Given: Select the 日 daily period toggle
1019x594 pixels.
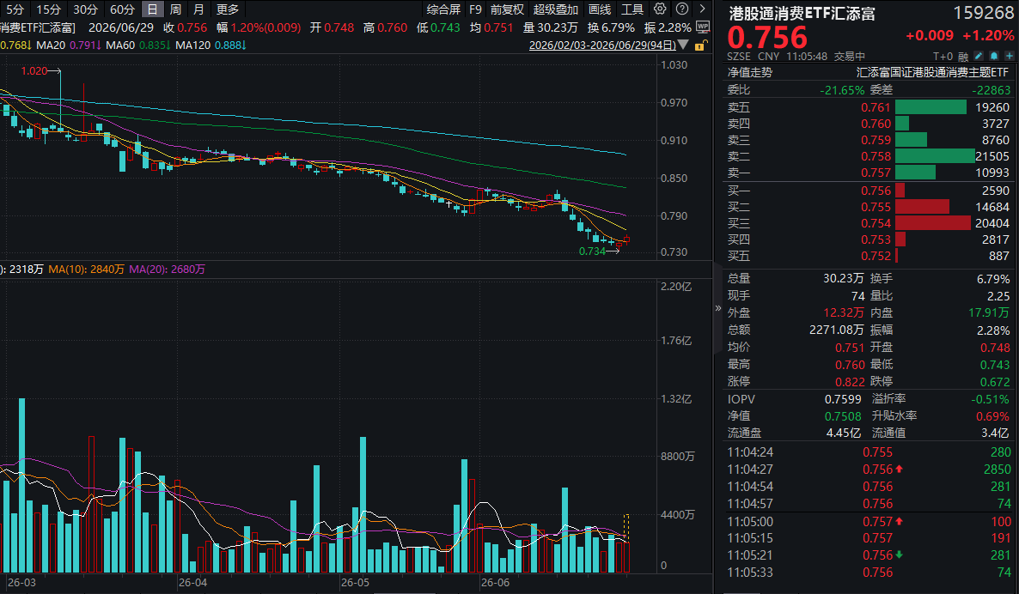Looking at the screenshot, I should [x=152, y=9].
